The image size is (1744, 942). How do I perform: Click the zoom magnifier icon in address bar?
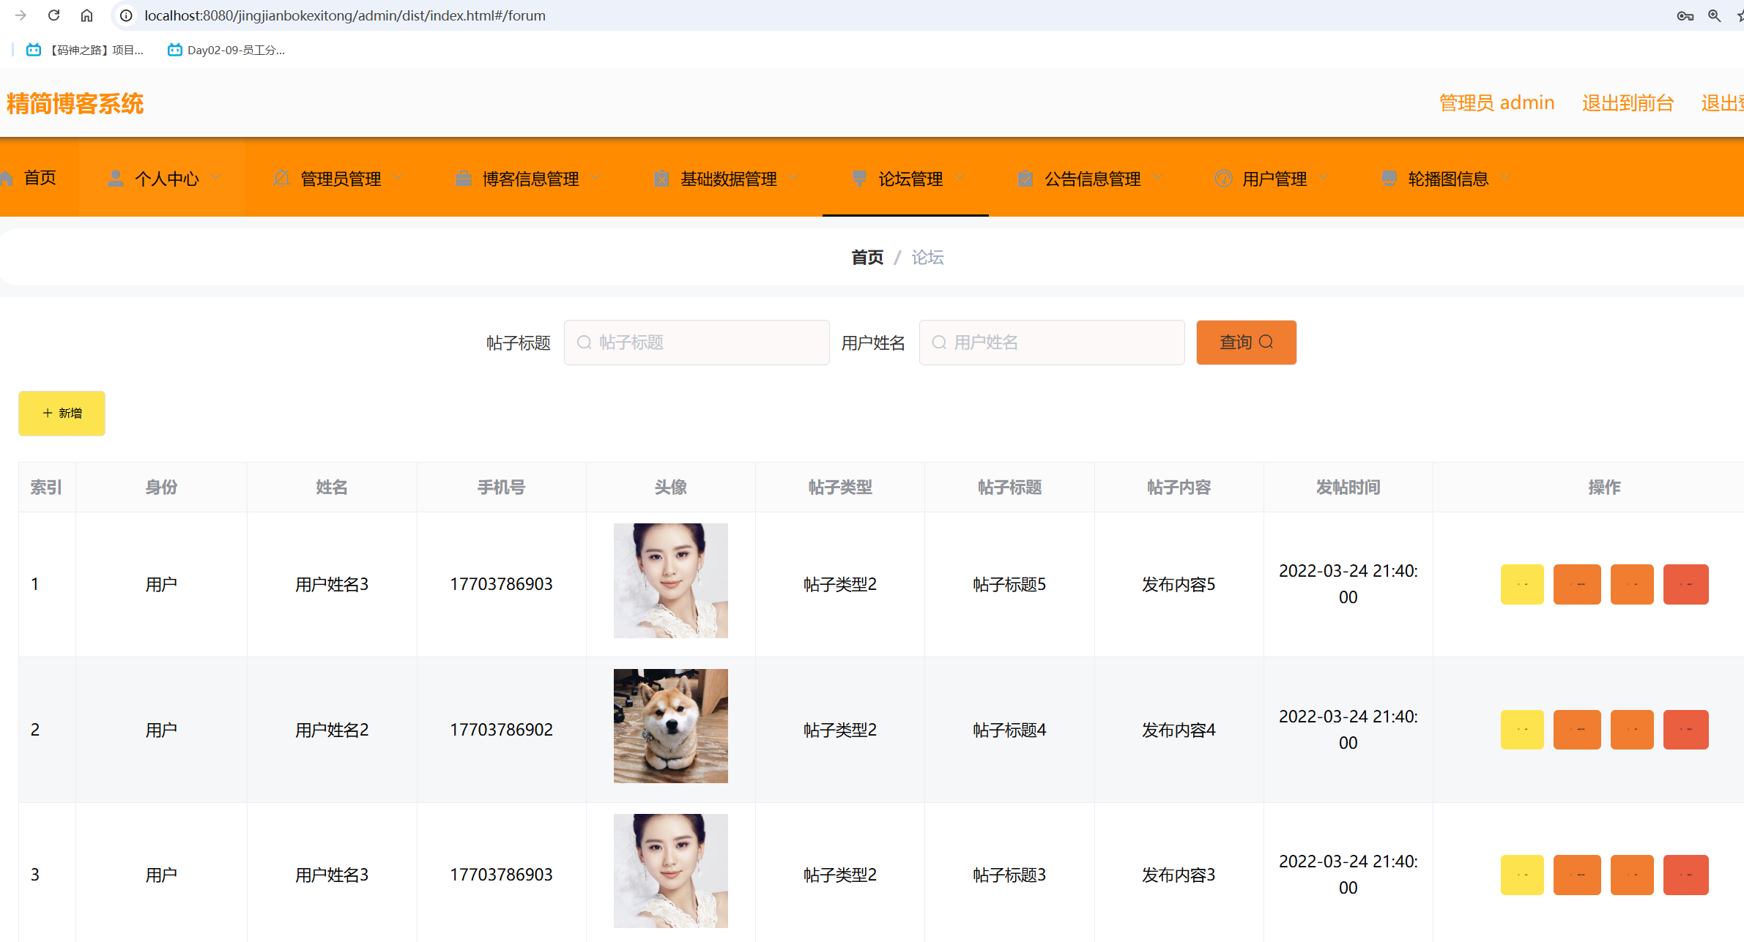point(1714,15)
